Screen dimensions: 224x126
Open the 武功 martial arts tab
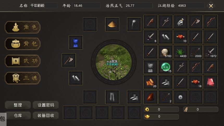click(23, 61)
